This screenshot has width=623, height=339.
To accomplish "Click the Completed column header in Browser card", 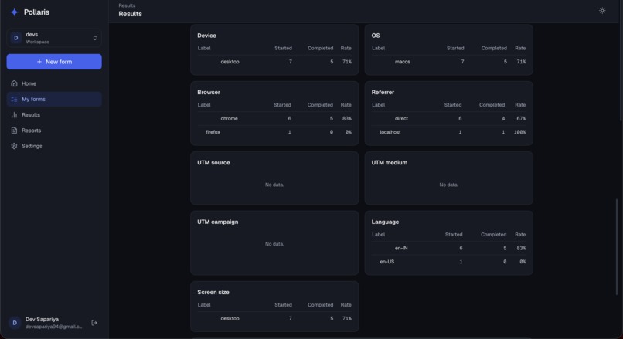I will point(320,105).
